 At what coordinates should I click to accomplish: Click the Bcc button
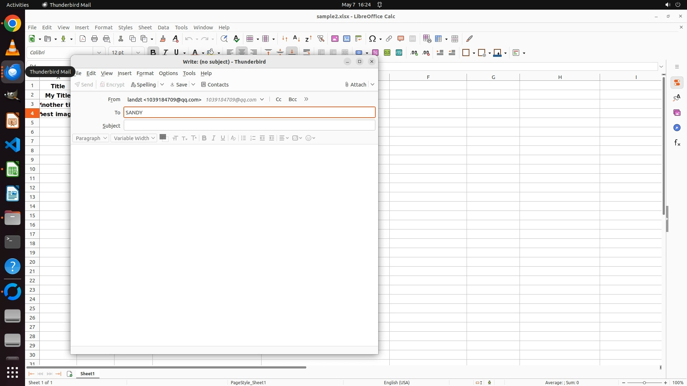[293, 99]
